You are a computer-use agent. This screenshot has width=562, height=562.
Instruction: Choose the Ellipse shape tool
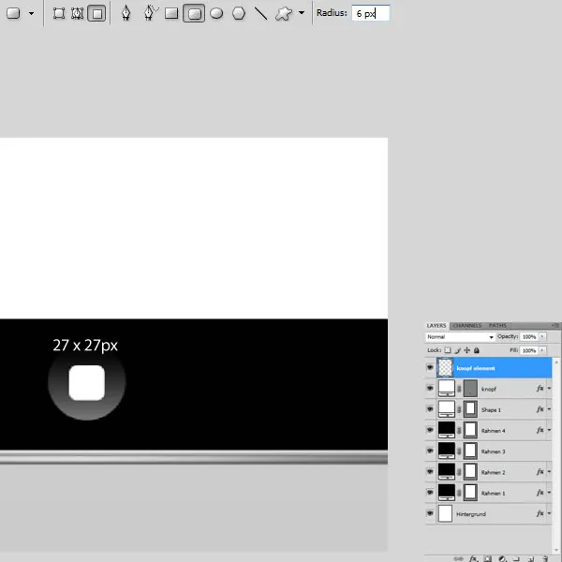[216, 14]
